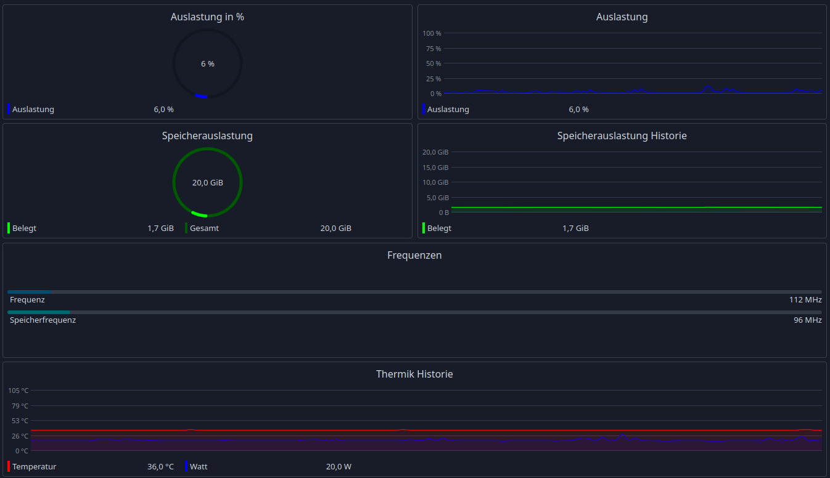Click the "50 %" axis label
Viewport: 830px width, 478px height.
point(433,63)
